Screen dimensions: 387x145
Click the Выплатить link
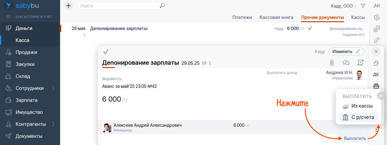[355, 138]
